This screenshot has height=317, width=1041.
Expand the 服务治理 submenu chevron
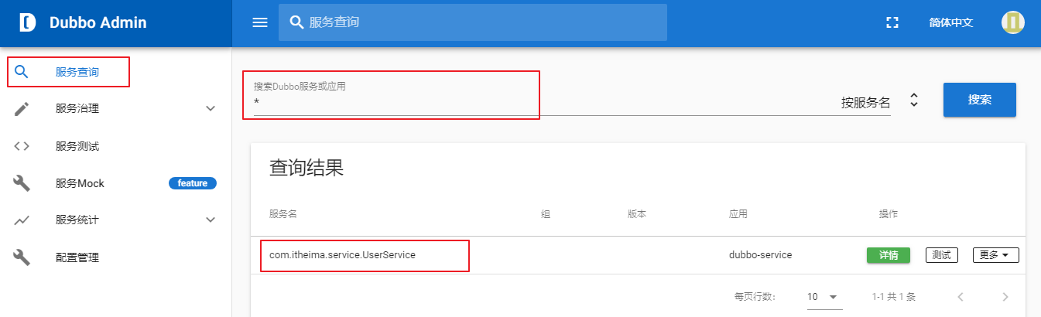coord(211,109)
